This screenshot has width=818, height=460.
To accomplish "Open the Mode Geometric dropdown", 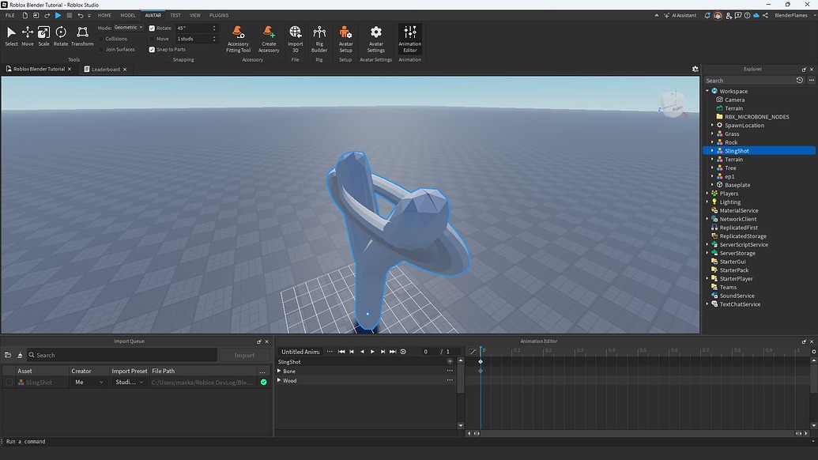I will click(x=128, y=28).
